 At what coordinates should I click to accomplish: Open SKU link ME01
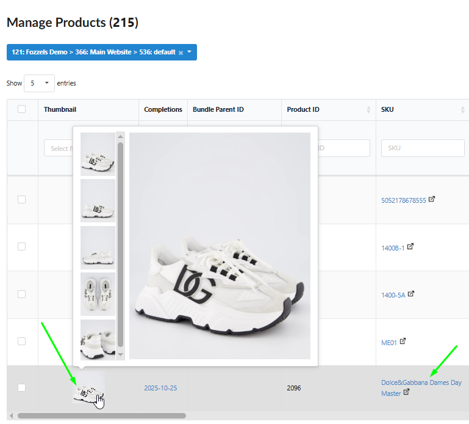point(389,343)
